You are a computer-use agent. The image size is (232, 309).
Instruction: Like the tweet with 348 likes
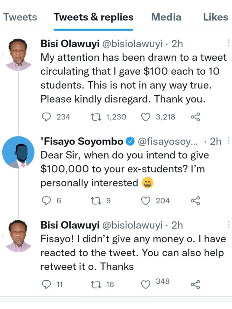coord(146,284)
